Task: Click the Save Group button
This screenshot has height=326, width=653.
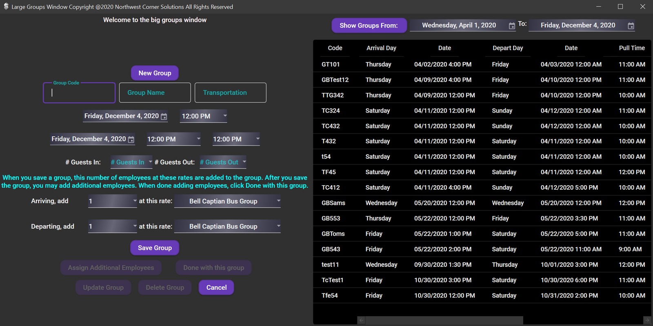Action: pos(155,248)
